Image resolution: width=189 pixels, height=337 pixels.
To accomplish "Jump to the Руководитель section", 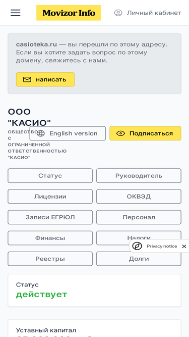I will pyautogui.click(x=139, y=176).
